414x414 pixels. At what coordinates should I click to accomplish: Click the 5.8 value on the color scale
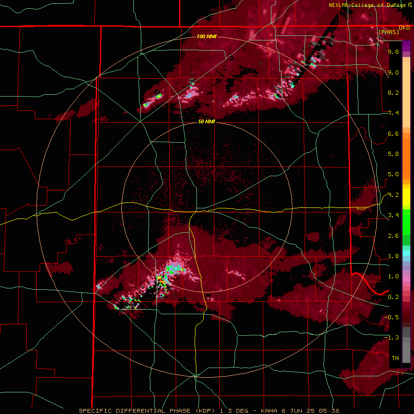pos(393,154)
